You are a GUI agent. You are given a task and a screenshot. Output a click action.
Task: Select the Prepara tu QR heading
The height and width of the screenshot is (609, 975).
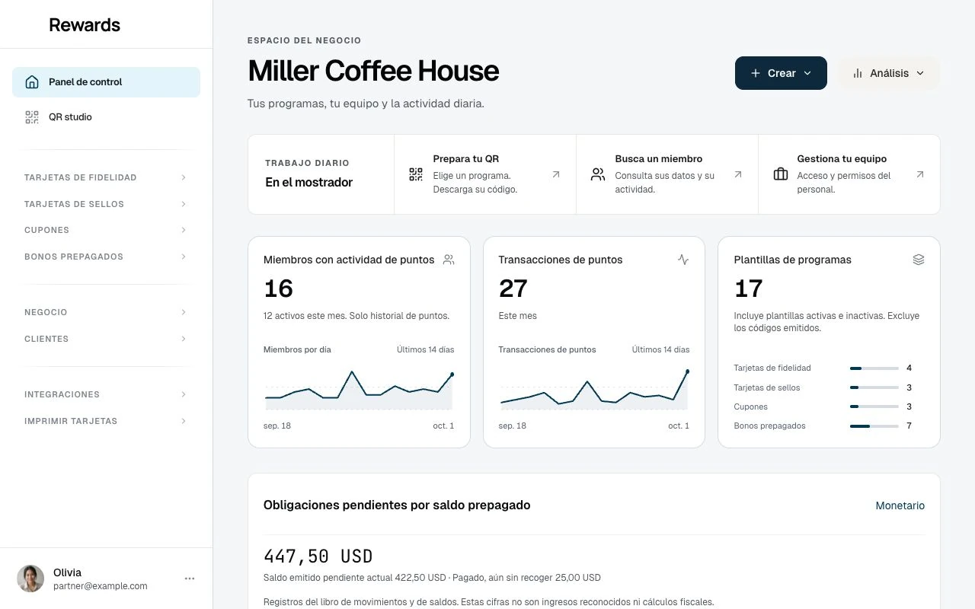[x=466, y=159]
